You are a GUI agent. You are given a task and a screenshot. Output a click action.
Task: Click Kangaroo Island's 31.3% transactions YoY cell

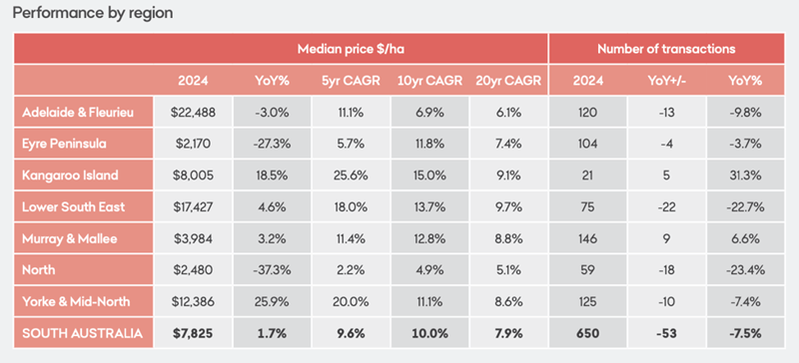(745, 176)
